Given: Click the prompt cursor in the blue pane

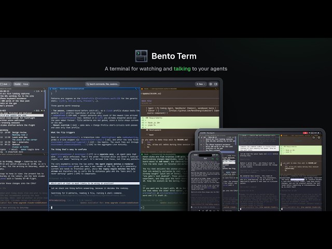Looking at the screenshot, I should click(x=52, y=208).
